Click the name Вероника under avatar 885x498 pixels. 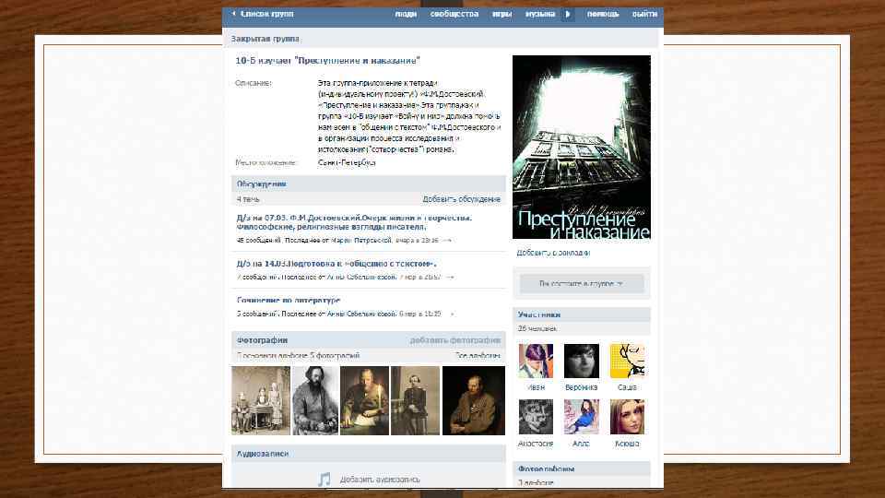[x=582, y=387]
